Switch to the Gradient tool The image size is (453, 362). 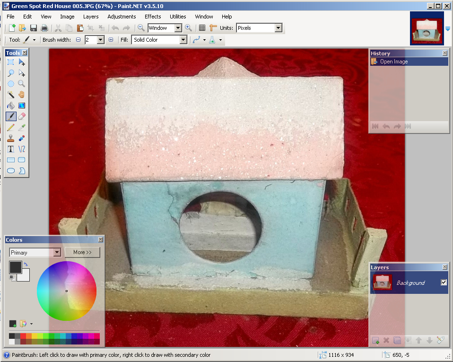tap(21, 105)
